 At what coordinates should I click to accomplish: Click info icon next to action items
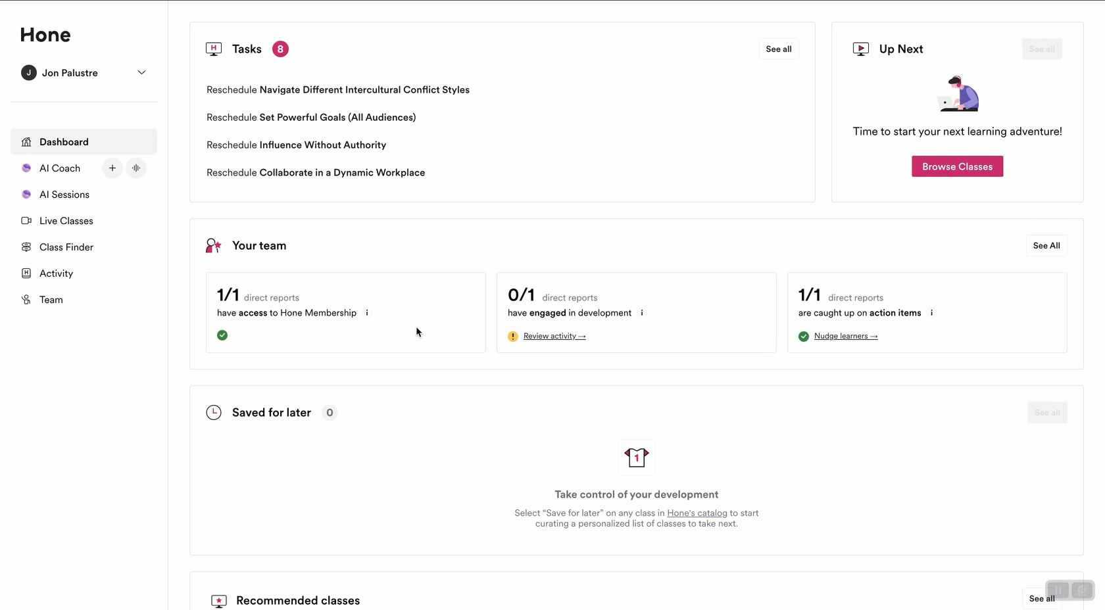(x=931, y=313)
